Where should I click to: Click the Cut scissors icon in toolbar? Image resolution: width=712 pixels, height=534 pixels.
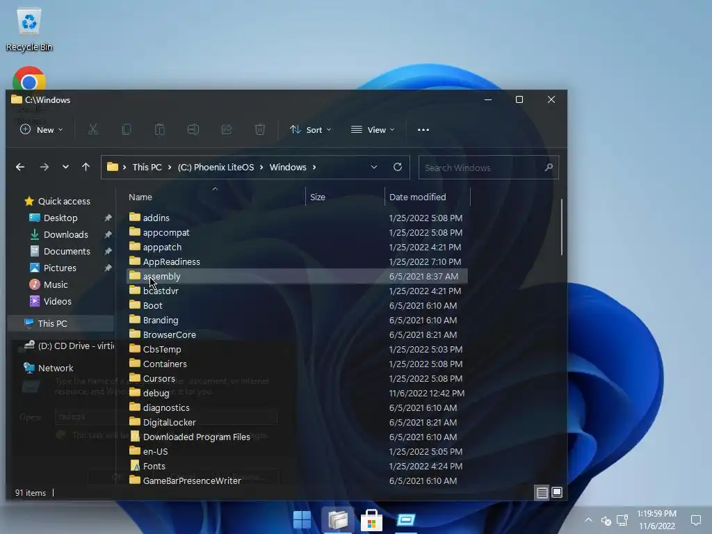coord(93,129)
